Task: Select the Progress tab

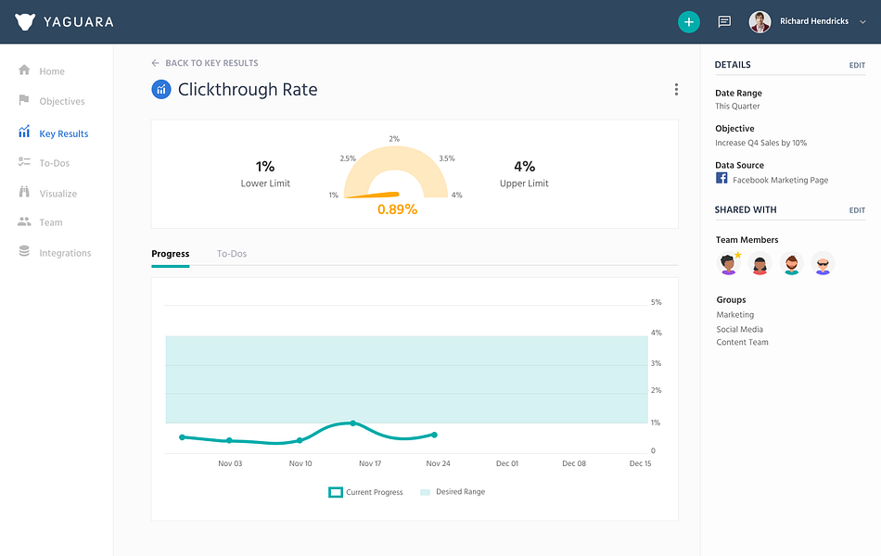Action: (x=171, y=254)
